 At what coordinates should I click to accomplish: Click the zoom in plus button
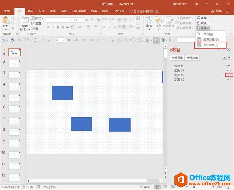pyautogui.click(x=214, y=187)
